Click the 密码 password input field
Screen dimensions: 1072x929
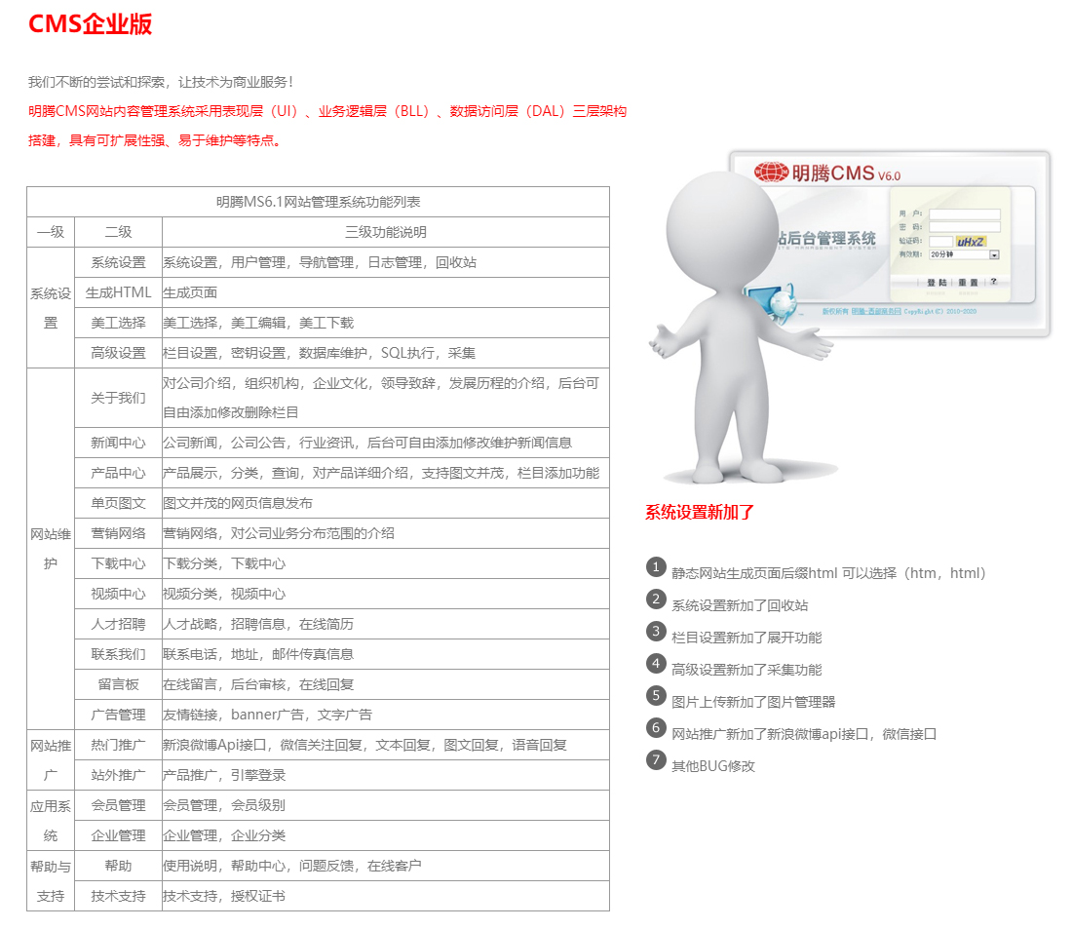tap(964, 227)
